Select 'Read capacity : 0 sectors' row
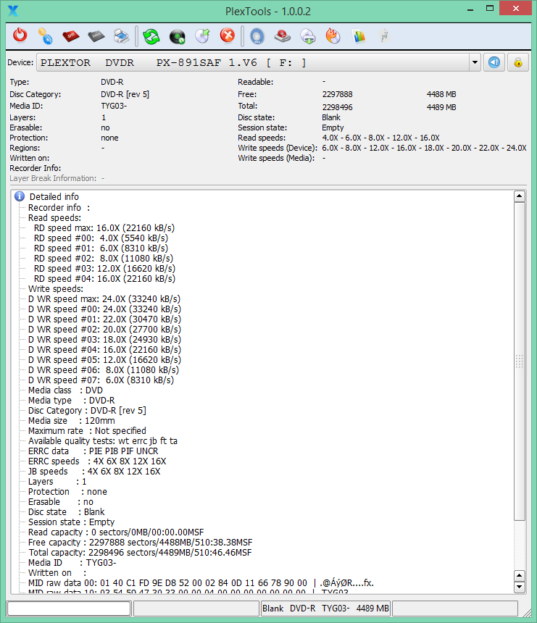Image resolution: width=537 pixels, height=623 pixels. click(x=116, y=532)
